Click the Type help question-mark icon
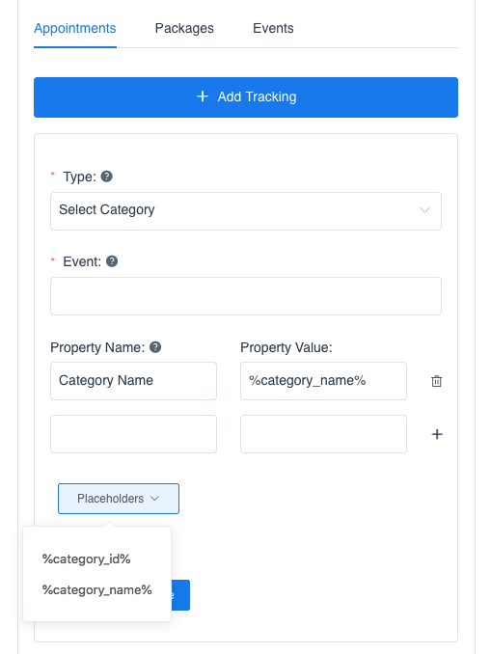This screenshot has height=654, width=491. [107, 177]
